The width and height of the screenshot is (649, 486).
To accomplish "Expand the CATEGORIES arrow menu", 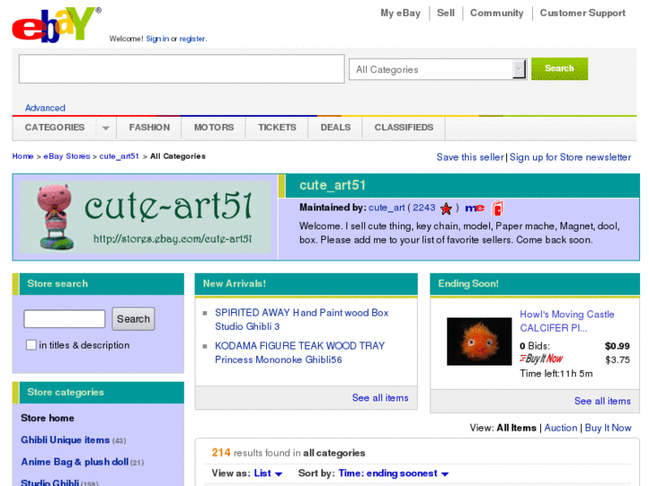I will point(106,128).
